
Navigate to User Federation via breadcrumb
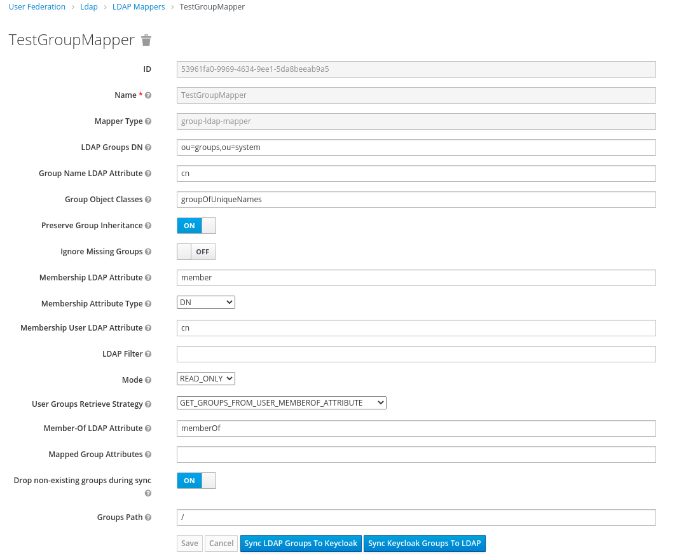click(x=37, y=6)
